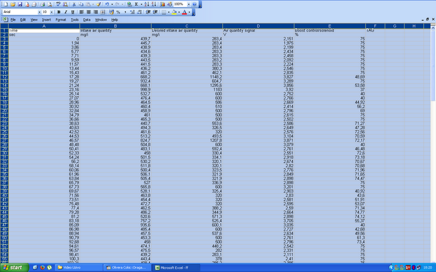Sort ascending A to Z
The height and width of the screenshot is (272, 436).
[146, 4]
